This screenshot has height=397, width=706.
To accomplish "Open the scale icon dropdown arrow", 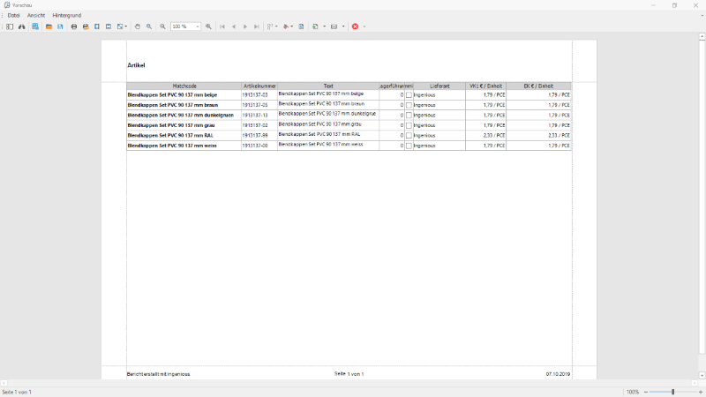I will coord(126,26).
